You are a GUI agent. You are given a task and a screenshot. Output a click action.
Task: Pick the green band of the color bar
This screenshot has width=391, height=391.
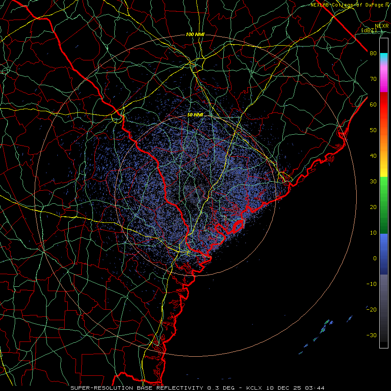[x=384, y=205]
